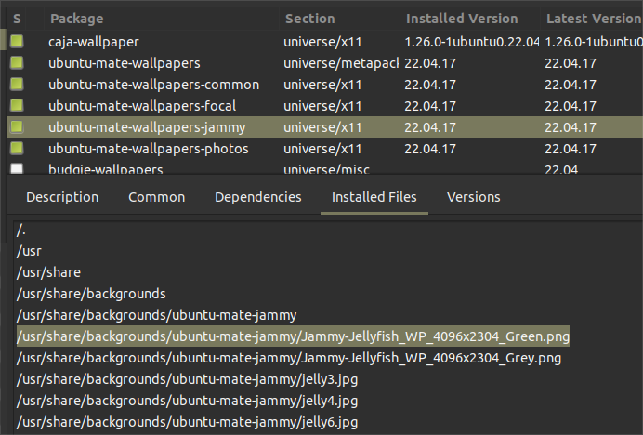Mark the budgie-wallpapers status checkbox
This screenshot has height=435, width=643.
click(17, 168)
